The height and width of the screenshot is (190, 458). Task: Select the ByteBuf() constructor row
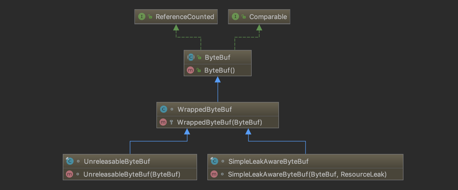pyautogui.click(x=219, y=70)
